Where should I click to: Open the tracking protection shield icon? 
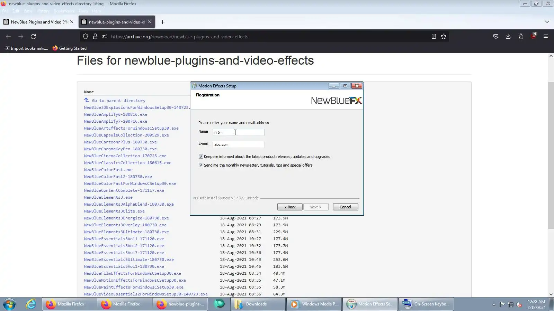86,37
